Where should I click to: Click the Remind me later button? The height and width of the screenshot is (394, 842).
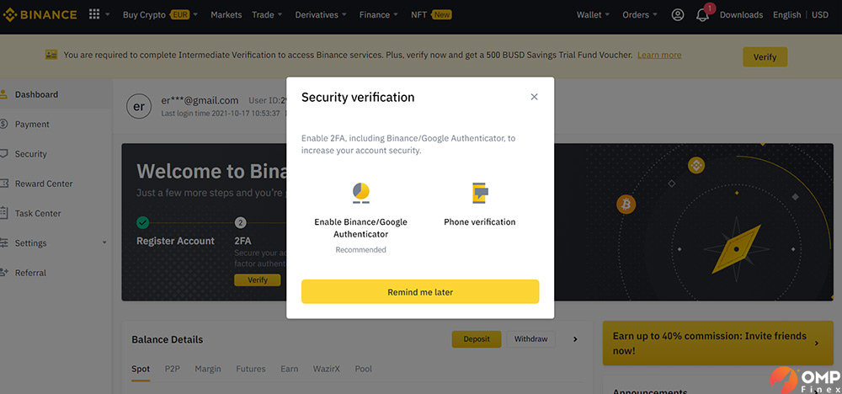420,291
